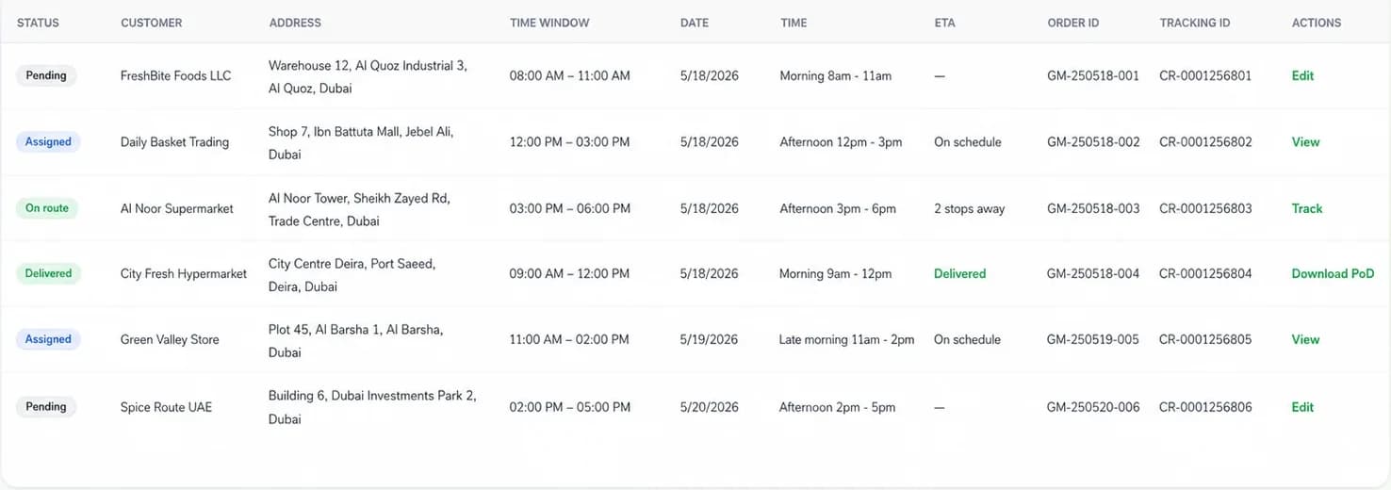Click Pending badge in Spice Route UAE row
This screenshot has width=1391, height=490.
46,407
